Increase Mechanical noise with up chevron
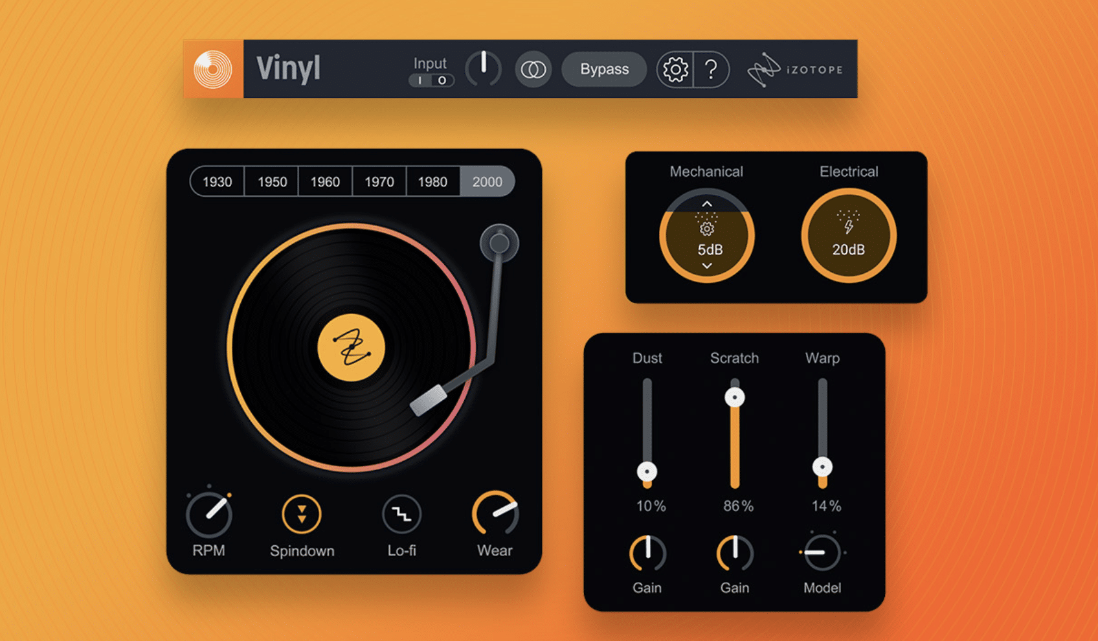1098x641 pixels. pyautogui.click(x=707, y=204)
